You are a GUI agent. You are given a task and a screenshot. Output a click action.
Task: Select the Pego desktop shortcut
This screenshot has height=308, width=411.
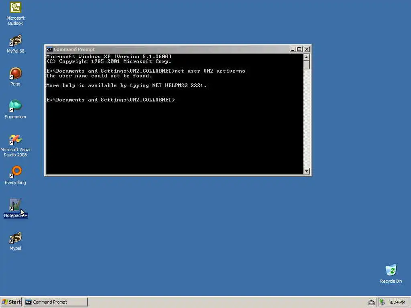coord(15,77)
